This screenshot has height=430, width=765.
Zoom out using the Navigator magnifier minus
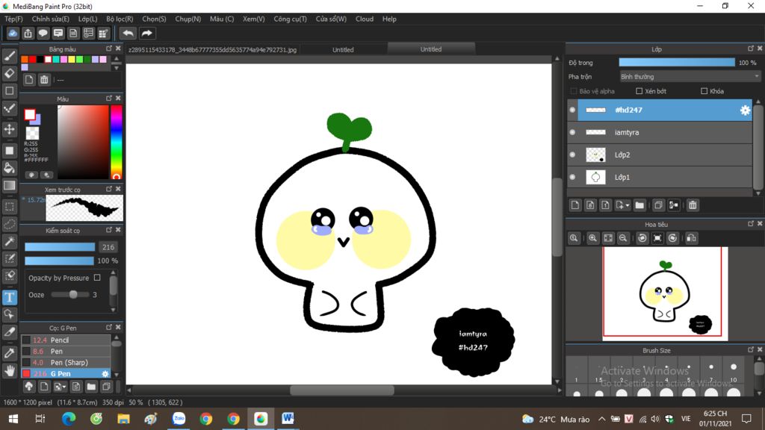click(x=623, y=238)
